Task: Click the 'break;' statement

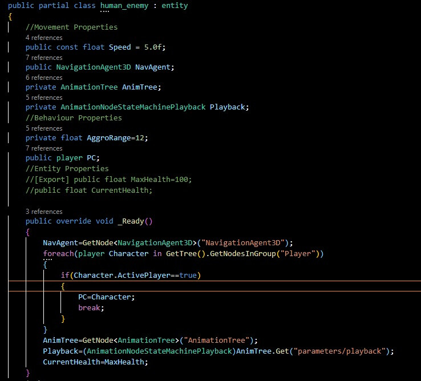Action: tap(91, 307)
